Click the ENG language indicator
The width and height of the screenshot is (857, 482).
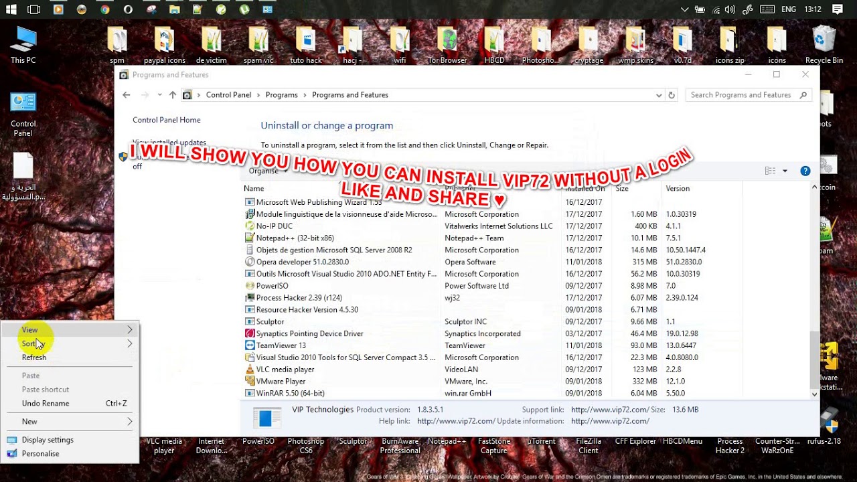pos(790,9)
